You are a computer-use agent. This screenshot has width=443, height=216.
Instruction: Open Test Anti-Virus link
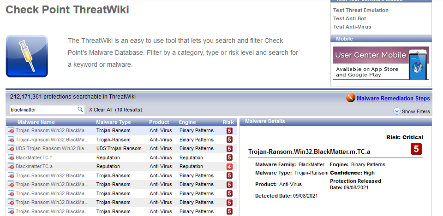352,27
